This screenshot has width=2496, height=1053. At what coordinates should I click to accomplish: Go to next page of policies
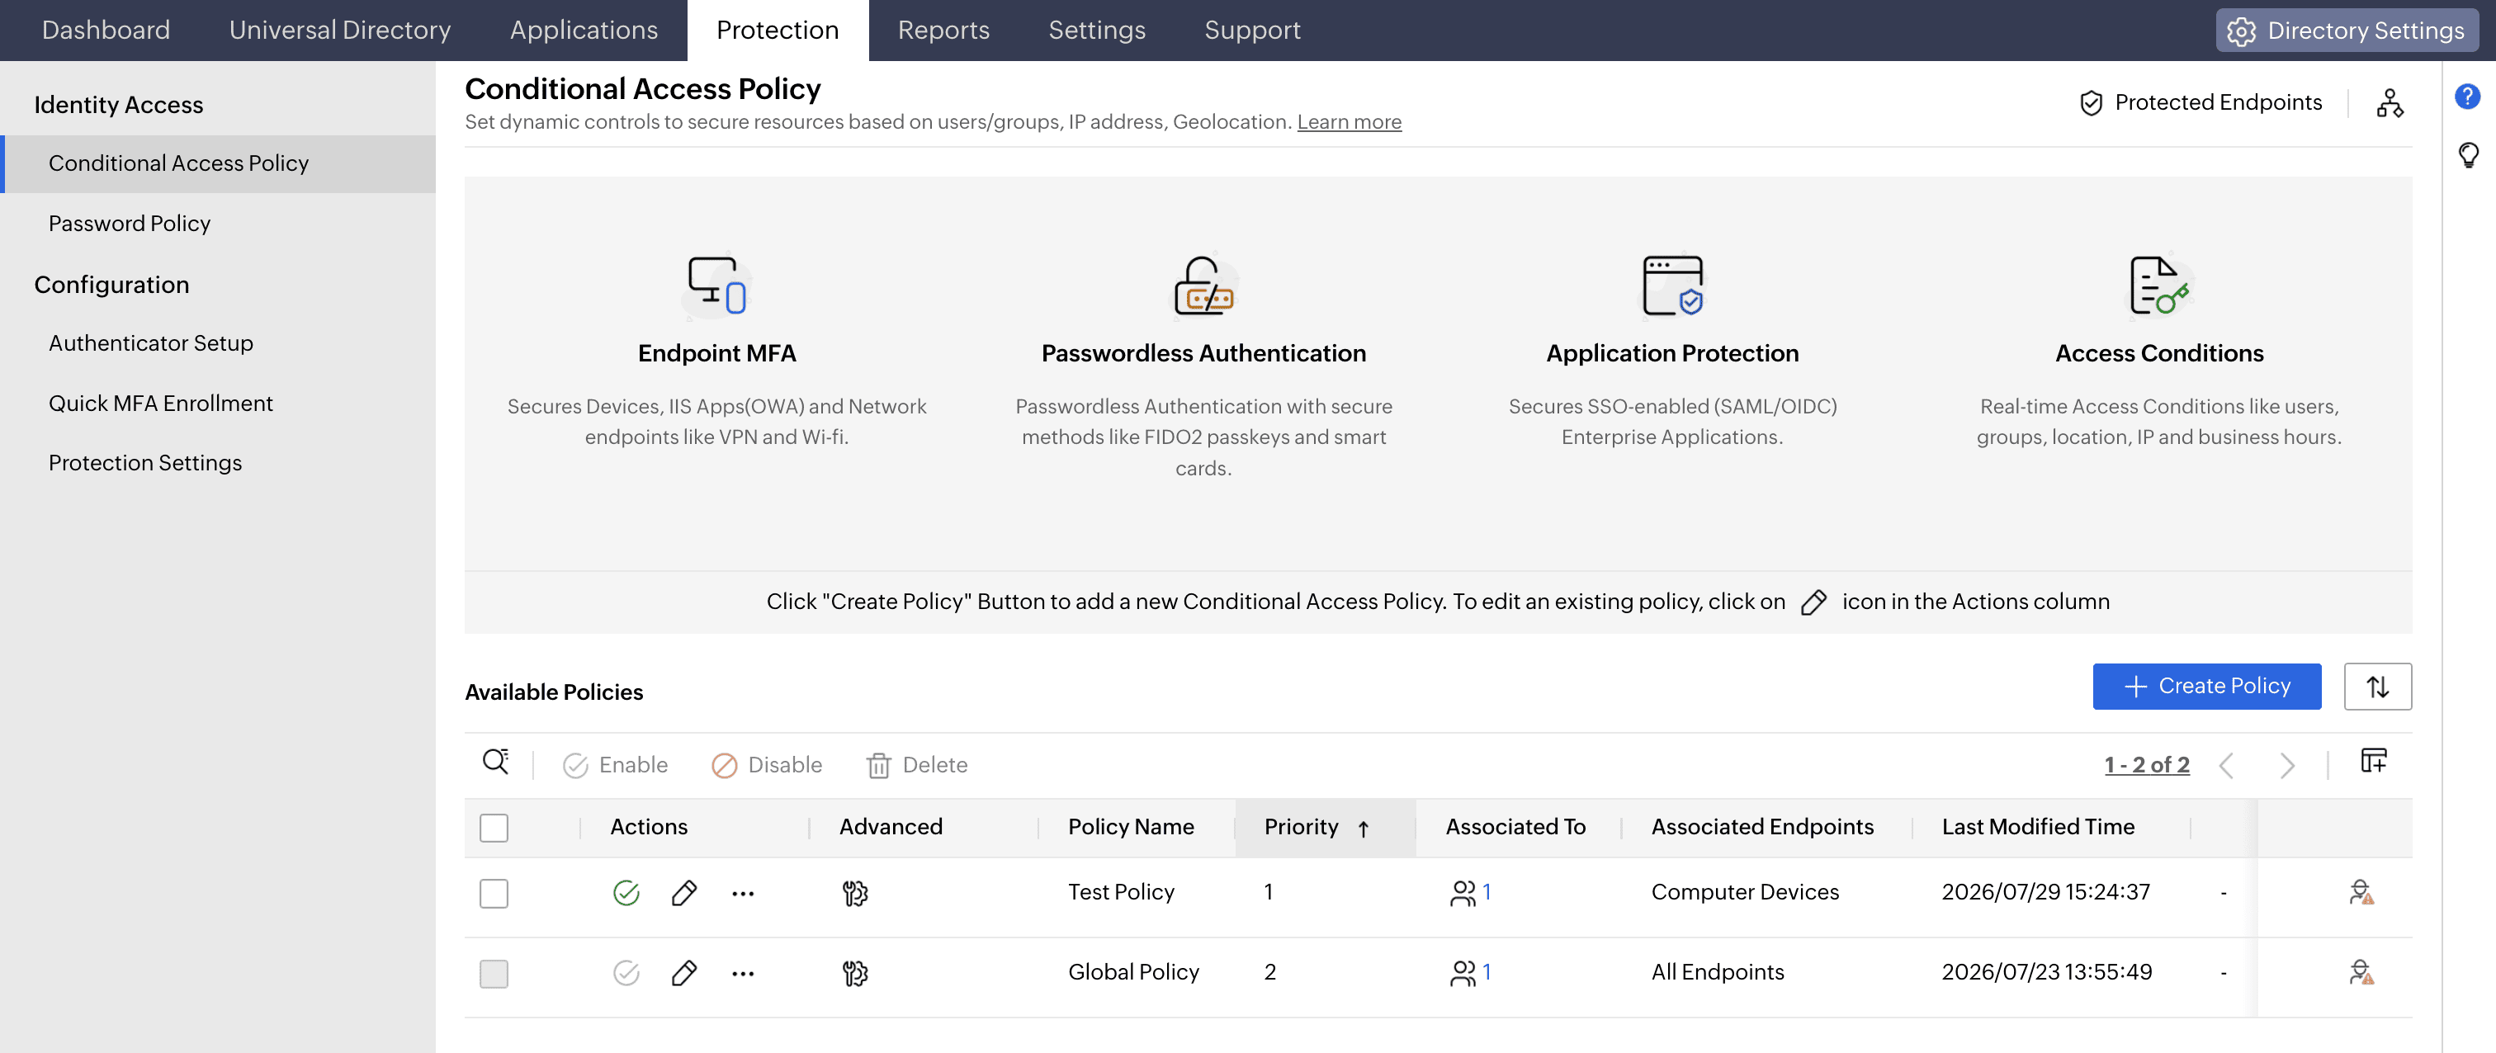click(x=2286, y=765)
